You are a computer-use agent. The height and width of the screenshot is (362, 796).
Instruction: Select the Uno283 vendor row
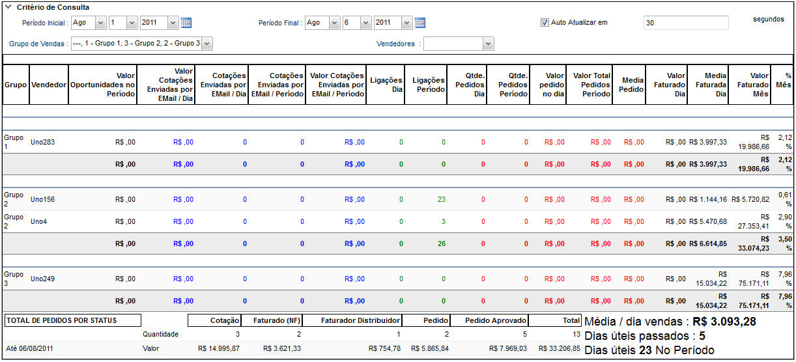pos(42,142)
